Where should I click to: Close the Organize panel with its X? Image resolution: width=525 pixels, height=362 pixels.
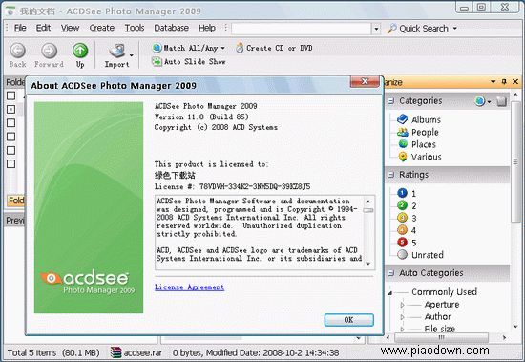click(515, 82)
